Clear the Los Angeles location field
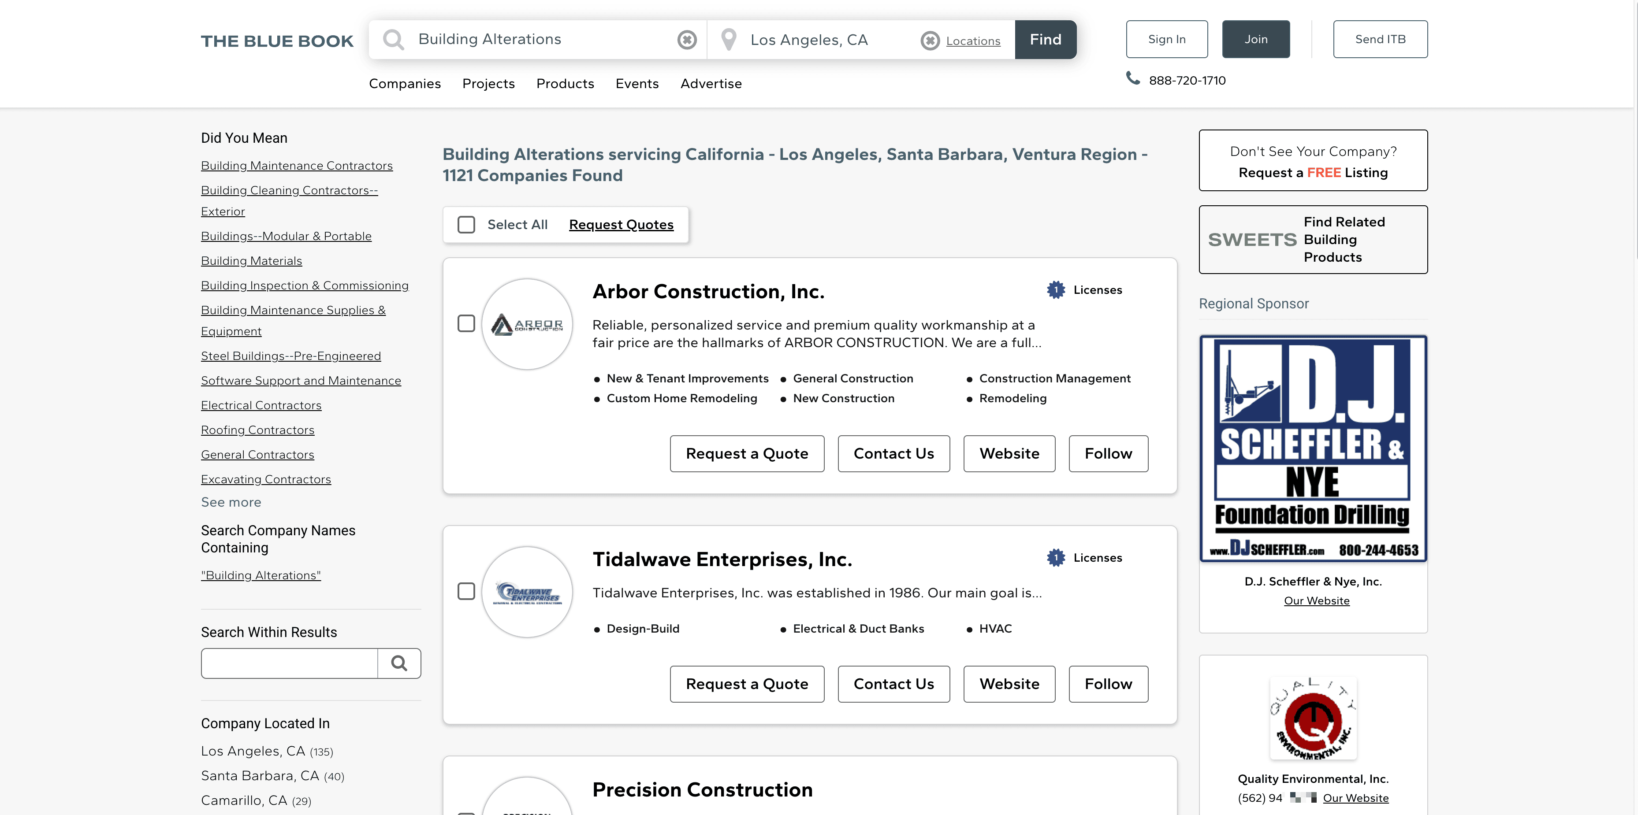 click(x=930, y=41)
